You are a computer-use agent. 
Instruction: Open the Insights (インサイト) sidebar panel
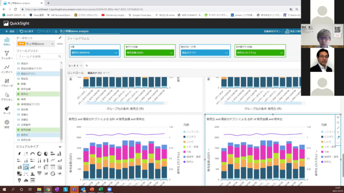[x=7, y=69]
